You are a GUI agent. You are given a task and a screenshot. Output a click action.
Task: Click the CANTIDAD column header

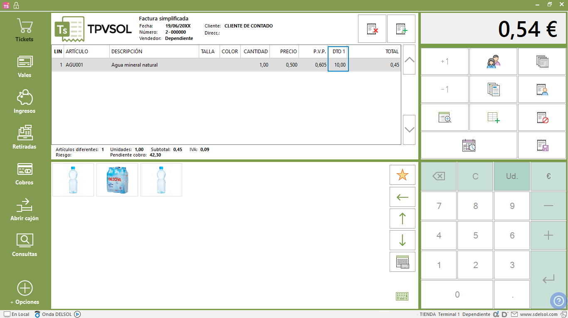(255, 52)
